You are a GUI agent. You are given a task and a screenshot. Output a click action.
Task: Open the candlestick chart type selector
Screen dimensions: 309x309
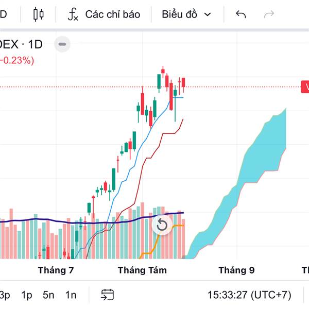click(39, 14)
